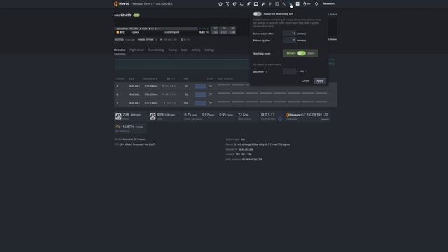Open the Overview tab
The width and height of the screenshot is (448, 252).
pos(120,50)
